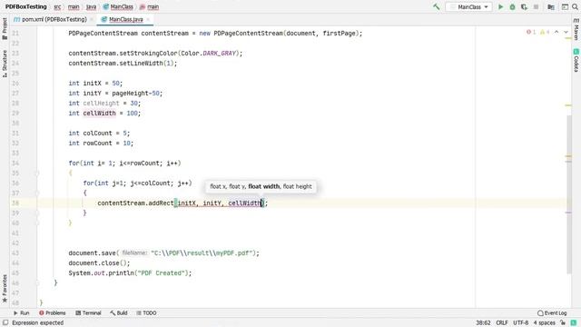Open Search Everywhere magnifier icon
581x327 pixels.
coord(575,6)
